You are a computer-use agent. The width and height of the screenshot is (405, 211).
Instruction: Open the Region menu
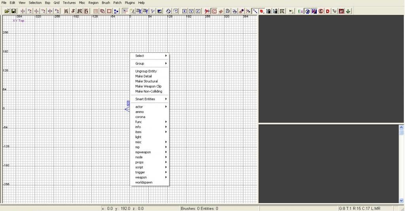click(93, 3)
